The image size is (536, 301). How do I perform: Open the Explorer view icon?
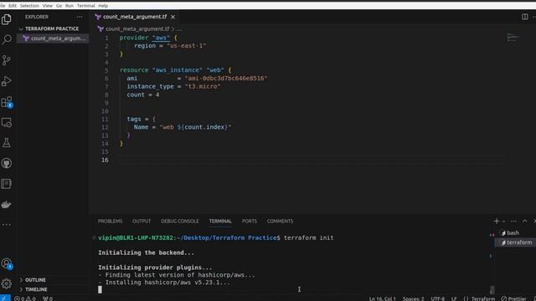(x=6, y=19)
